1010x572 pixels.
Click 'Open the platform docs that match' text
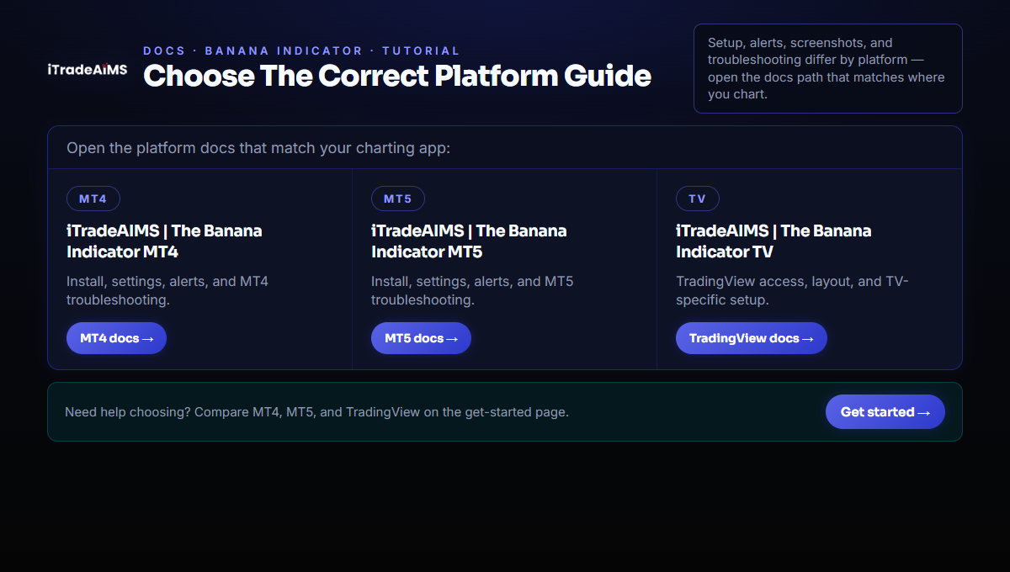(x=258, y=148)
